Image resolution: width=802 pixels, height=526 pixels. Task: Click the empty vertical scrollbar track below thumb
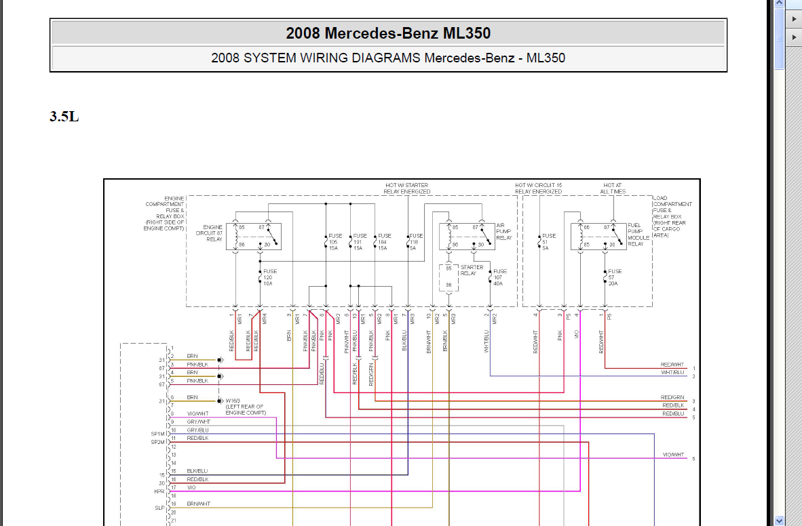pos(779,291)
